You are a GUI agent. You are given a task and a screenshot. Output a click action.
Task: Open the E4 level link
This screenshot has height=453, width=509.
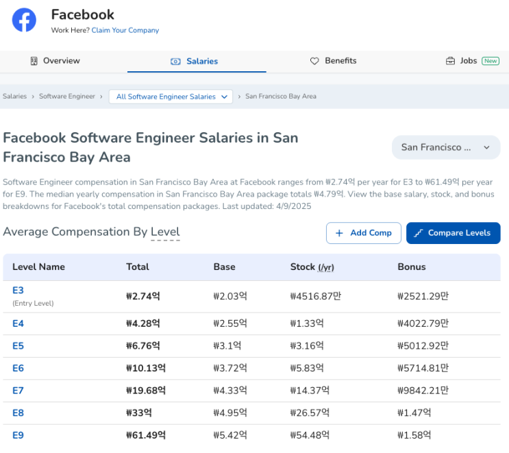pos(18,323)
